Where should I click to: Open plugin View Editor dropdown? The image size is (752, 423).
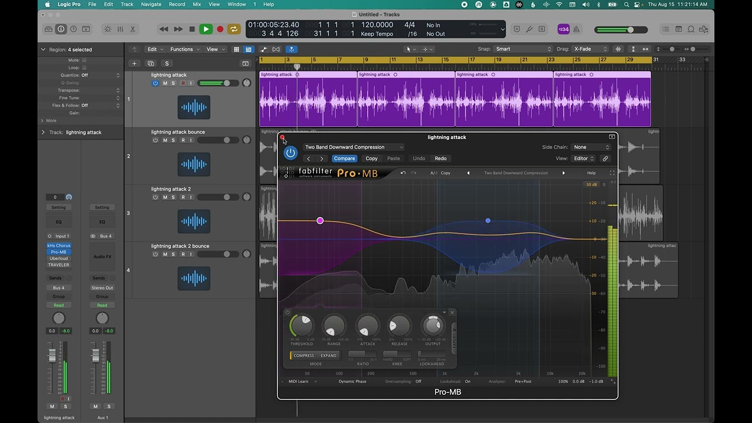pyautogui.click(x=583, y=159)
